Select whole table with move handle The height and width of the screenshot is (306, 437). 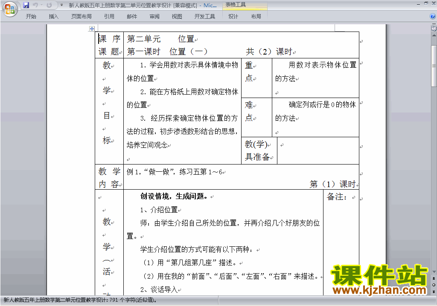click(x=92, y=29)
